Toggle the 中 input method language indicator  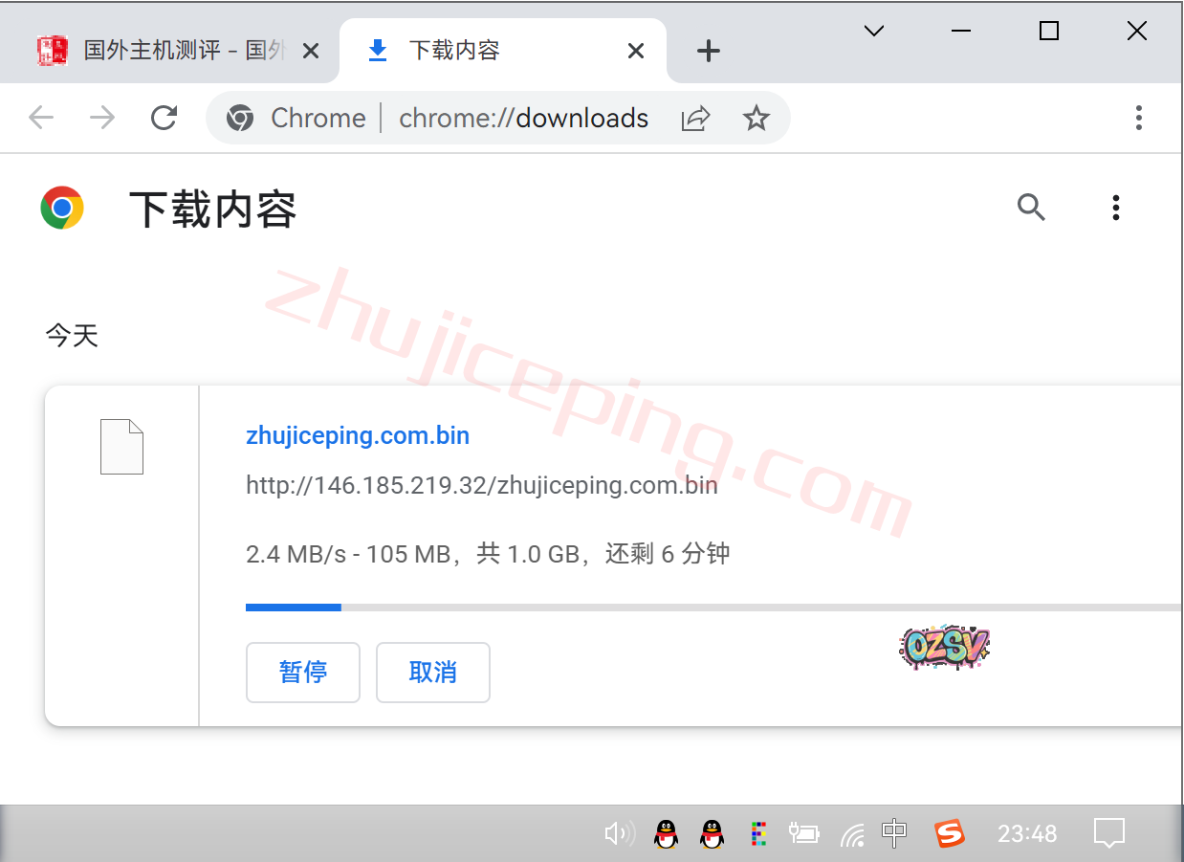pos(894,833)
